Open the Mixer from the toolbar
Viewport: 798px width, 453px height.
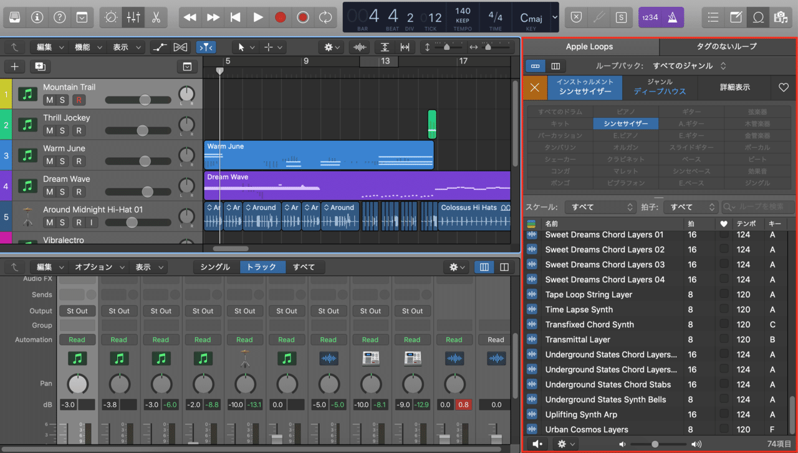pos(133,17)
